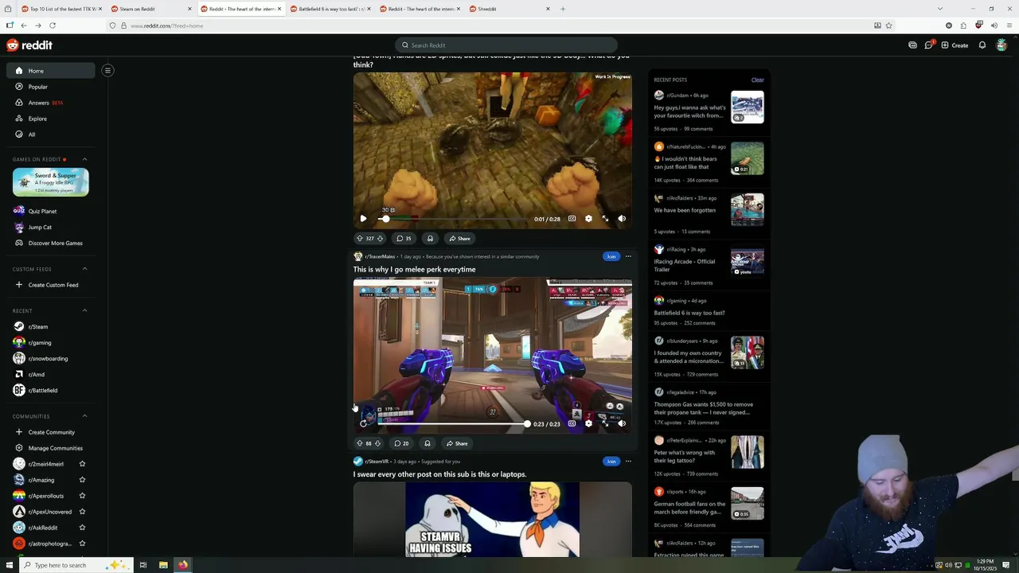Open the Windows Start menu
This screenshot has height=573, width=1019.
click(x=10, y=565)
